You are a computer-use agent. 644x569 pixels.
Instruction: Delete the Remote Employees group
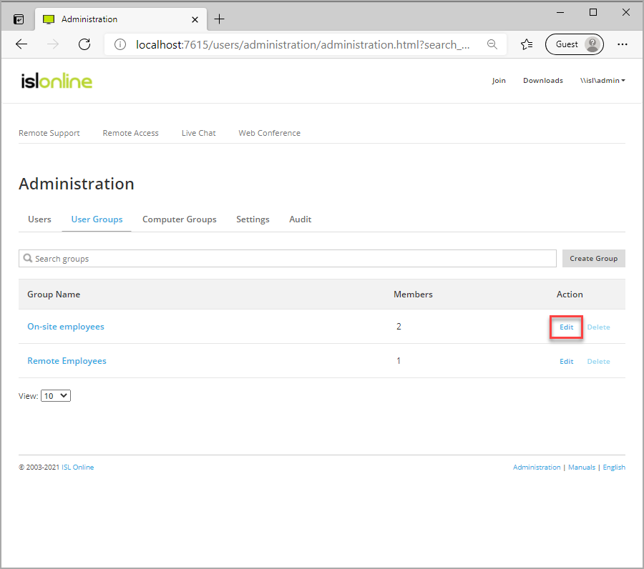coord(598,362)
